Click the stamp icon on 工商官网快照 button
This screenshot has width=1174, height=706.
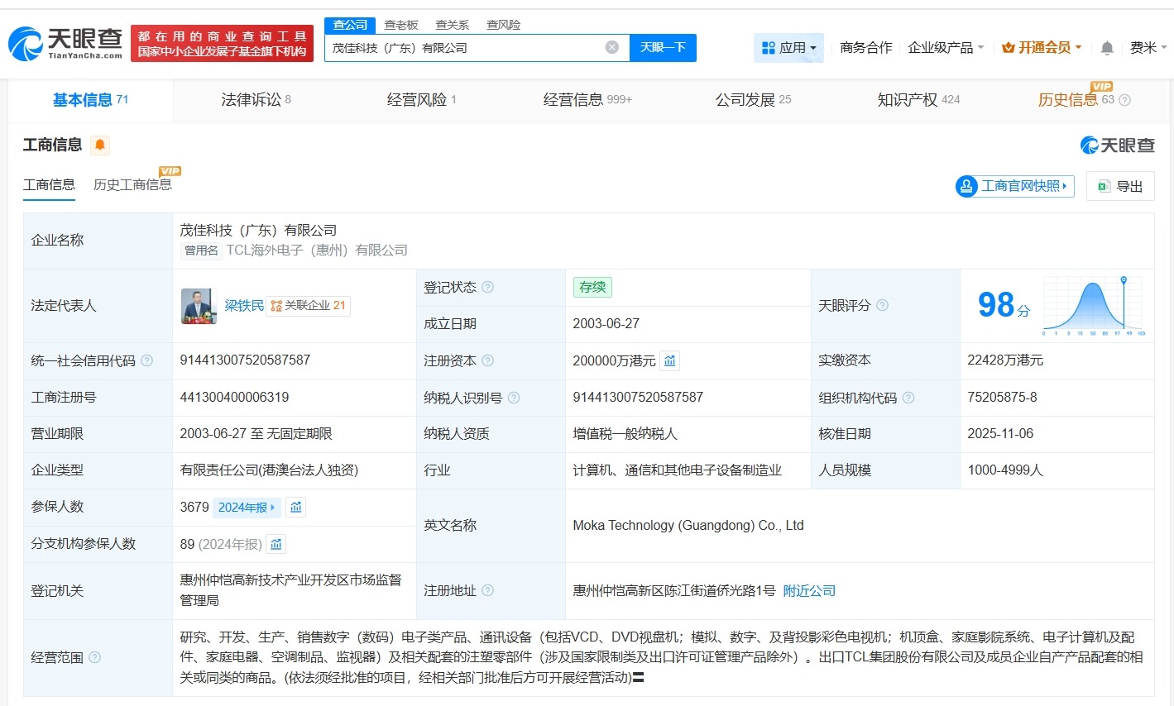[x=966, y=186]
